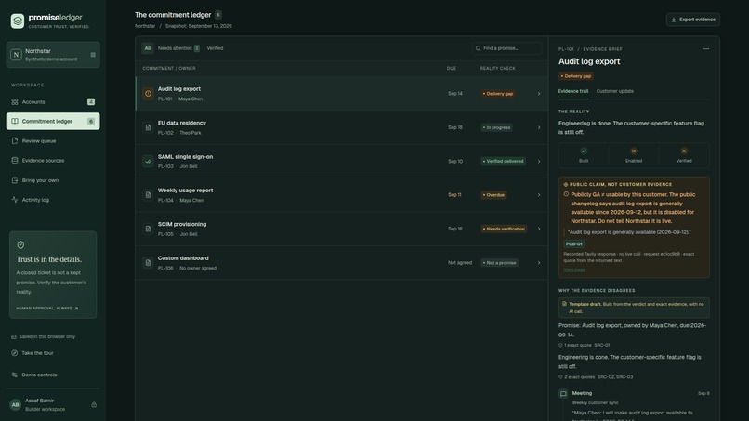Click the Weekly usage report document icon
749x421 pixels.
(148, 195)
